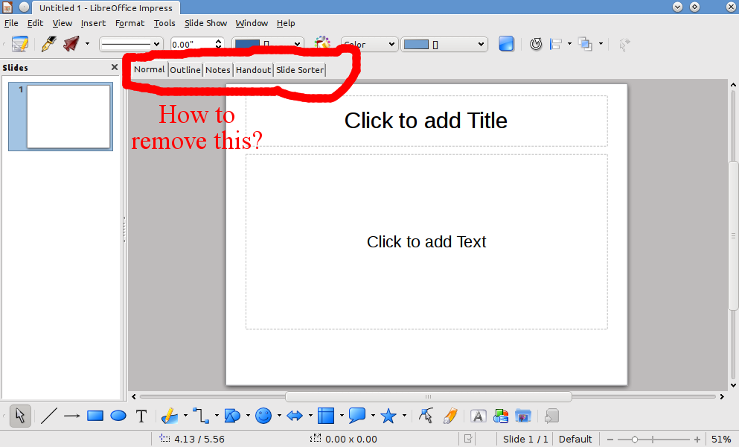Image resolution: width=739 pixels, height=447 pixels.
Task: Choose the Connector tool
Action: click(201, 416)
